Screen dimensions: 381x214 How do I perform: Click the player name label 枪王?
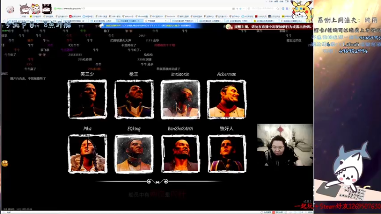[x=134, y=74]
